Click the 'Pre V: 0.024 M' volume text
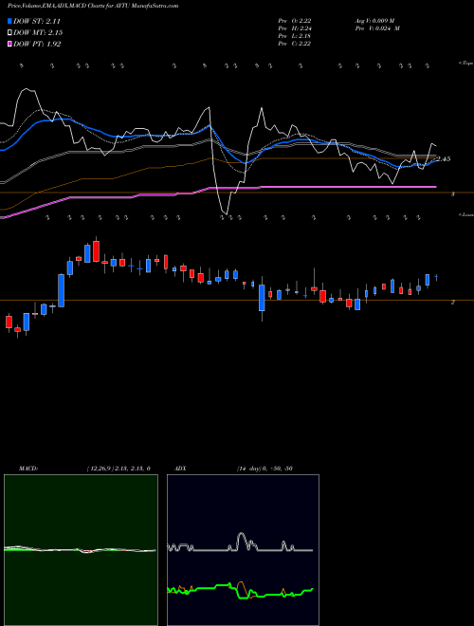The width and height of the screenshot is (474, 626). coord(378,28)
